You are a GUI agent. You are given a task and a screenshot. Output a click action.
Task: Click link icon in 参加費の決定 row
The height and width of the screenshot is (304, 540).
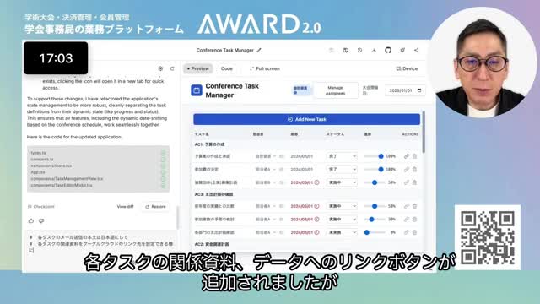[407, 169]
